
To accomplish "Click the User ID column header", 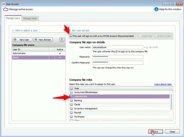I will [x=30, y=50].
